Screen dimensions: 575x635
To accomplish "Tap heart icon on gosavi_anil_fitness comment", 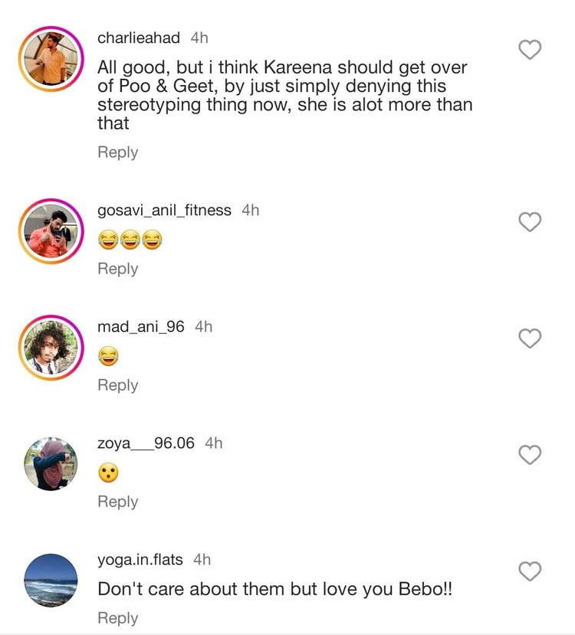I will click(x=531, y=222).
